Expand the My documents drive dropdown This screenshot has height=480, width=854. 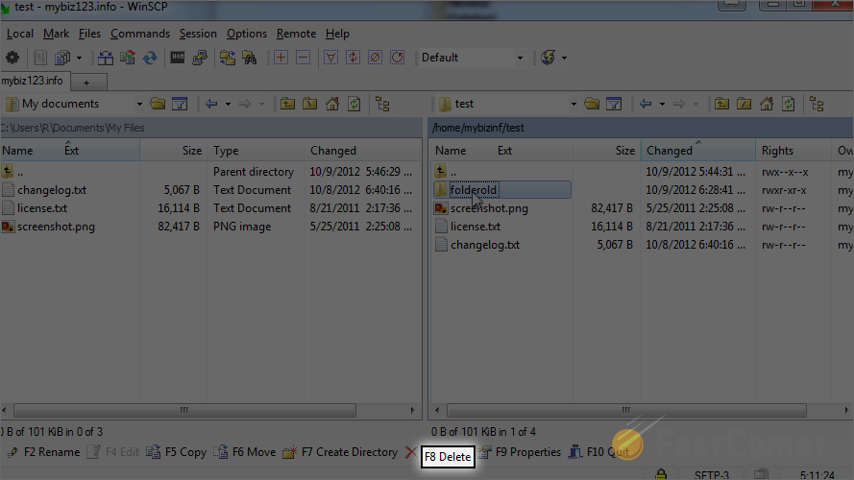pyautogui.click(x=139, y=104)
